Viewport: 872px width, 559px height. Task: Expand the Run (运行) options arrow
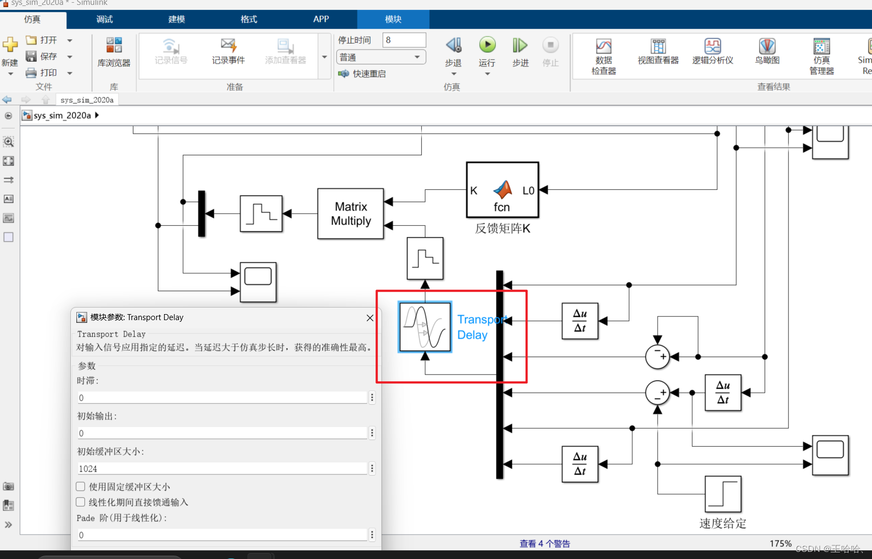487,74
